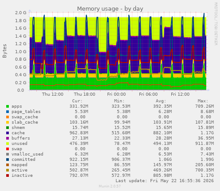Image resolution: width=220 pixels, height=191 pixels.
Task: Click the 'unused' legend label
Action: click(19, 144)
